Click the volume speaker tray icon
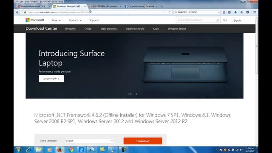The image size is (272, 153). 241,150
